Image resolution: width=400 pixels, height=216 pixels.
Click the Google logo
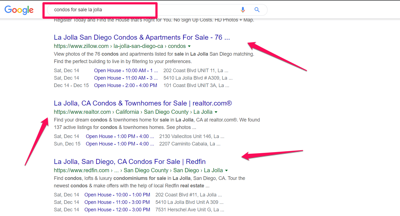tap(19, 10)
